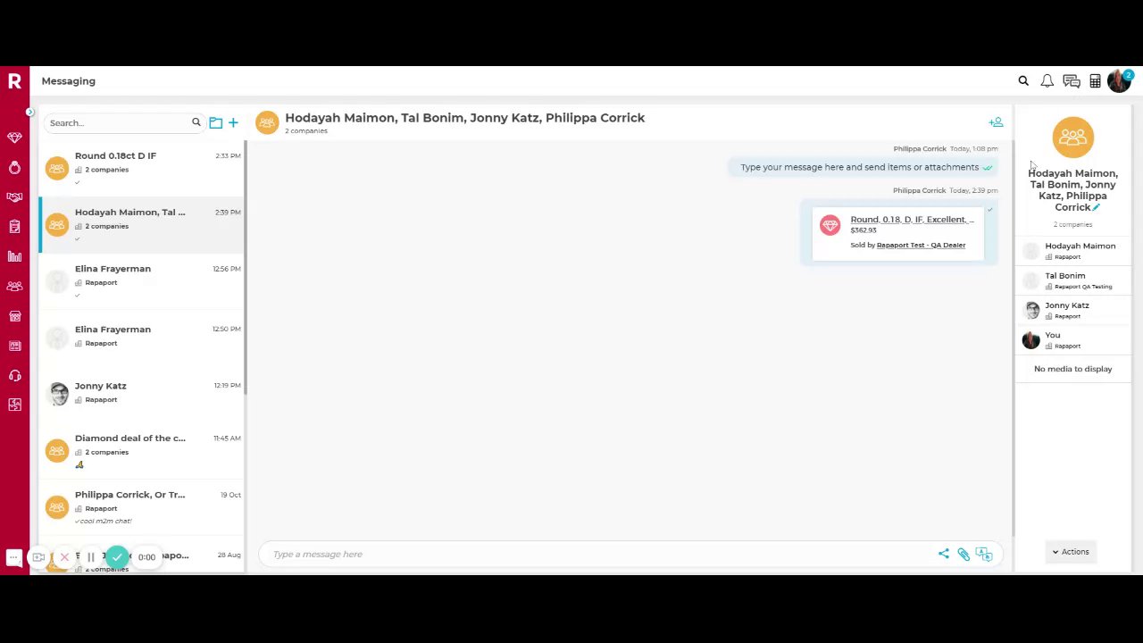
Task: Cancel recording with the red X
Action: point(64,557)
